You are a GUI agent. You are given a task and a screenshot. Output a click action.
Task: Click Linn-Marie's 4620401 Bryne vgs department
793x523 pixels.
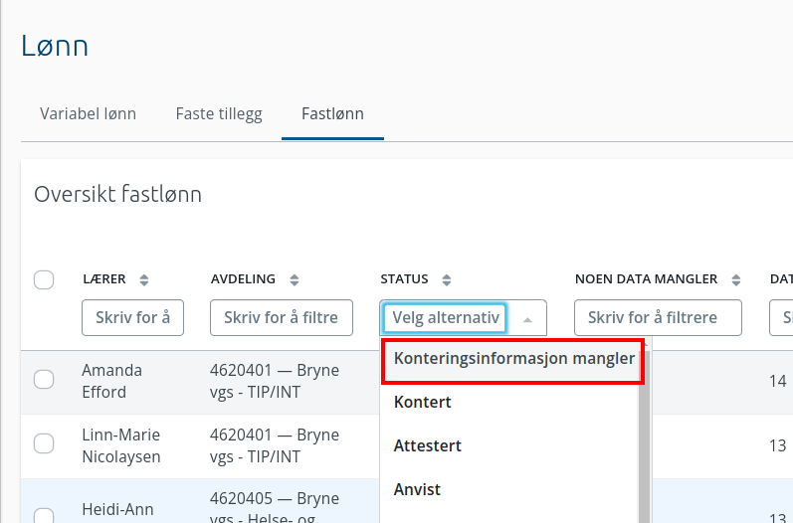tap(275, 445)
